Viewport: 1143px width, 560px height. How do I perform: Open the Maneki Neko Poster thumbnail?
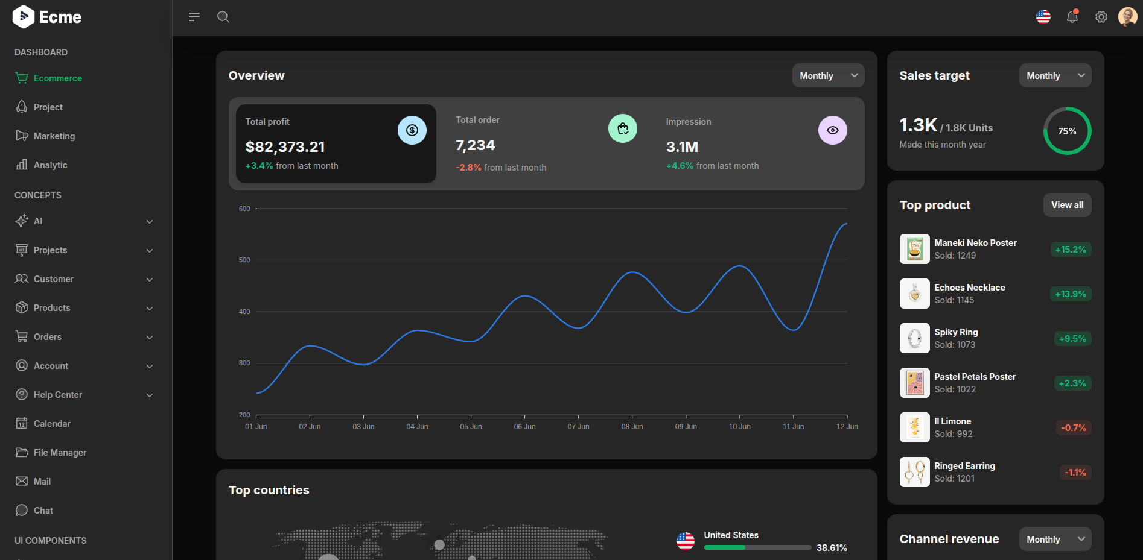tap(914, 249)
